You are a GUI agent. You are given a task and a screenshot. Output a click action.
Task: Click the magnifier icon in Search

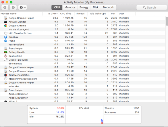pyautogui.click(x=144, y=7)
